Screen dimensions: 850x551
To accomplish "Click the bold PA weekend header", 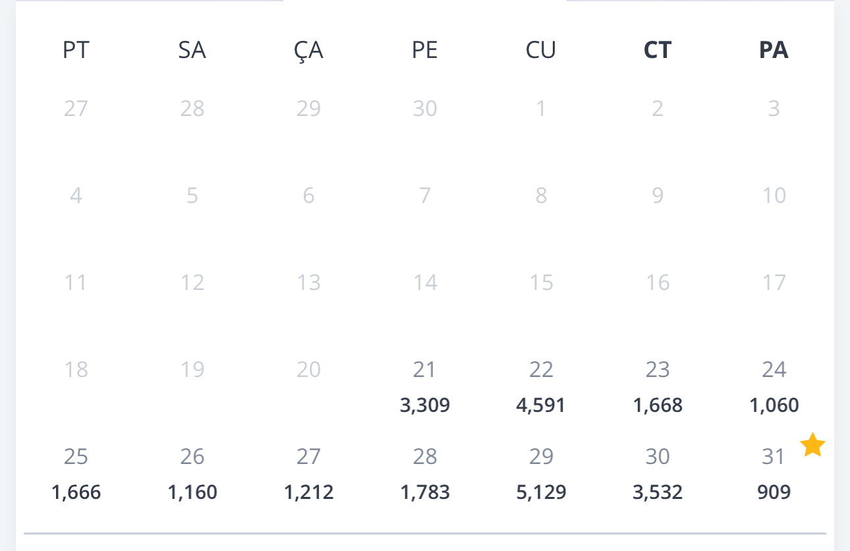I will (x=774, y=50).
